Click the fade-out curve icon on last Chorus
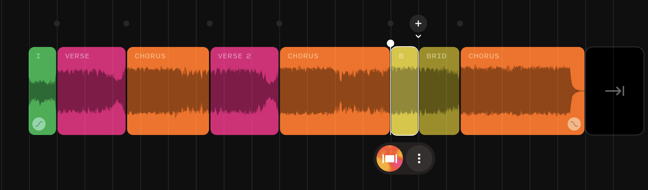 (574, 124)
